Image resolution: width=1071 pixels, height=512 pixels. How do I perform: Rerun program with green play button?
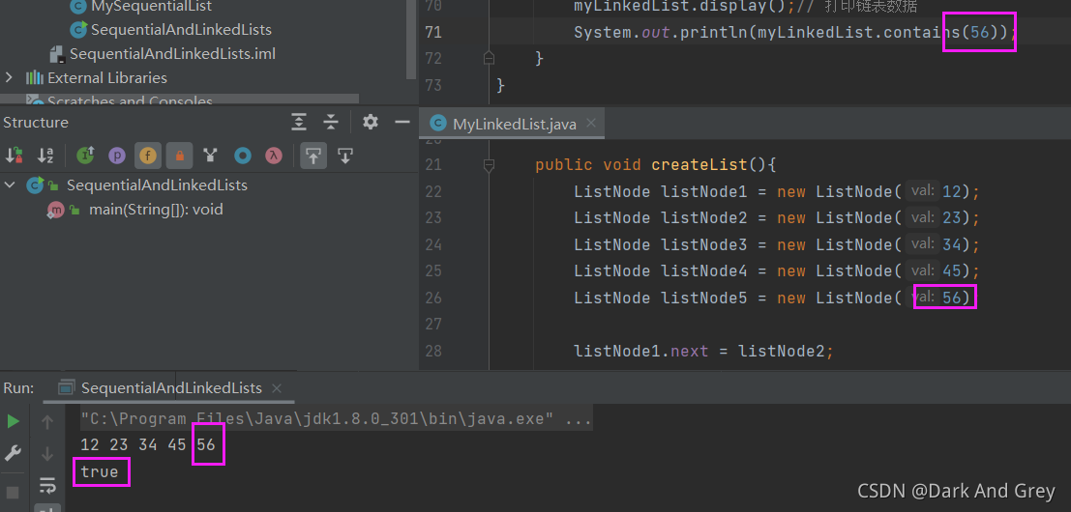coord(13,421)
